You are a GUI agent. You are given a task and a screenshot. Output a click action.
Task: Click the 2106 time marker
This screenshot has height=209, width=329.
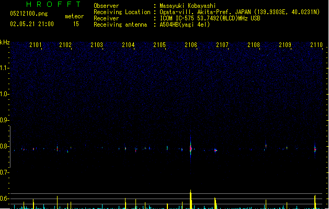click(x=191, y=45)
